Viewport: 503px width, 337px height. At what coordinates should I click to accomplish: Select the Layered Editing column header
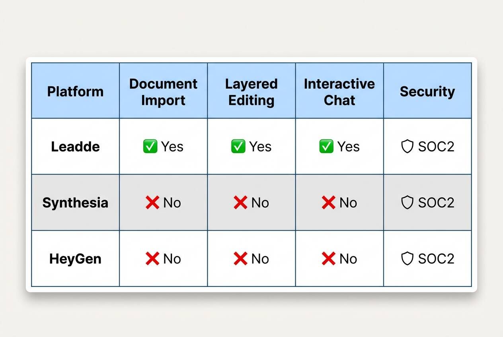click(251, 92)
